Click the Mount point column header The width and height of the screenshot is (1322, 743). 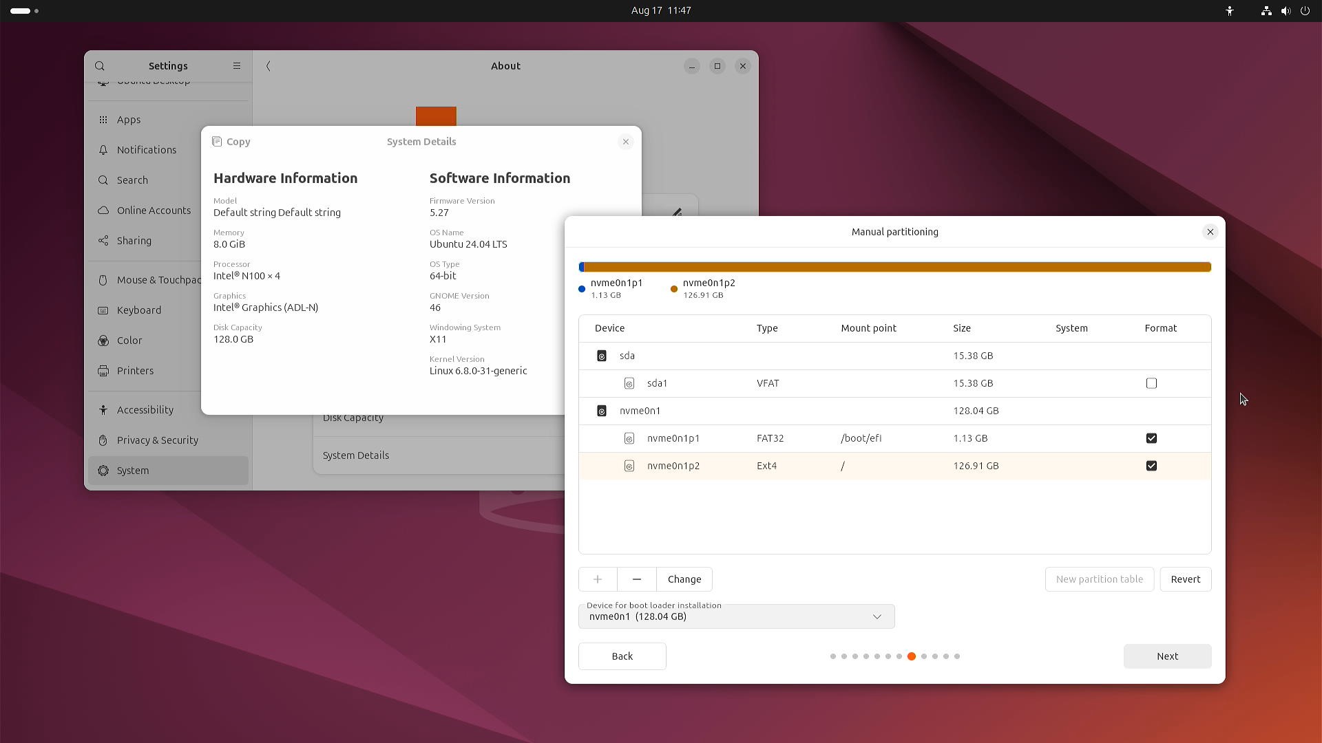[x=868, y=328]
